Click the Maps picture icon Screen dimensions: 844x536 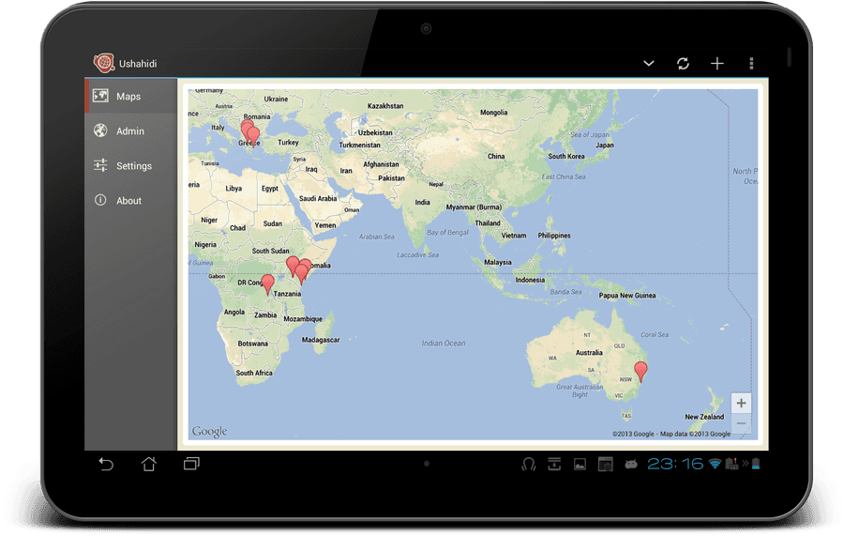(x=100, y=96)
